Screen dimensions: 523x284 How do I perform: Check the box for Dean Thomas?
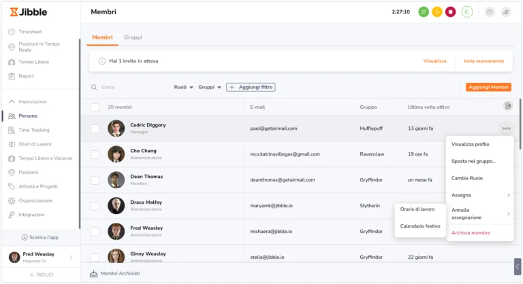(x=95, y=180)
